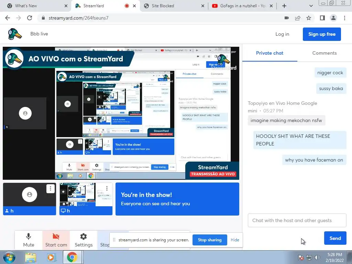The width and height of the screenshot is (352, 264).
Task: Close the Site Blocked tab
Action: [203, 6]
